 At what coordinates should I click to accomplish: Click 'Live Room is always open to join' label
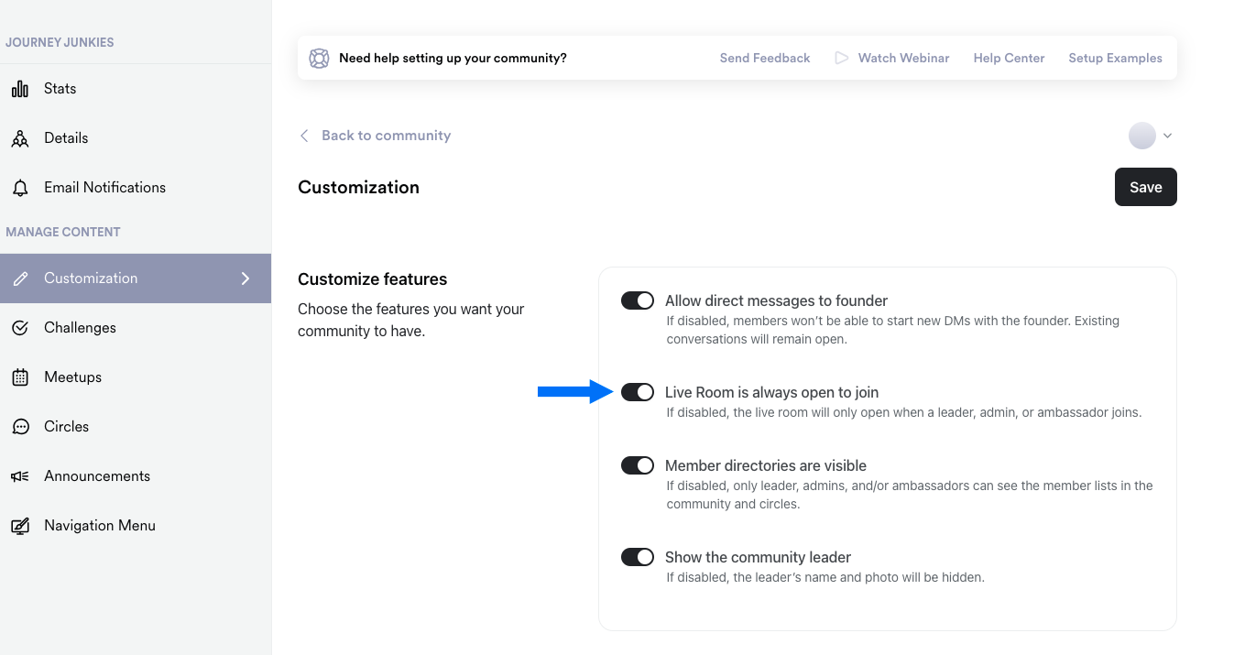point(771,392)
